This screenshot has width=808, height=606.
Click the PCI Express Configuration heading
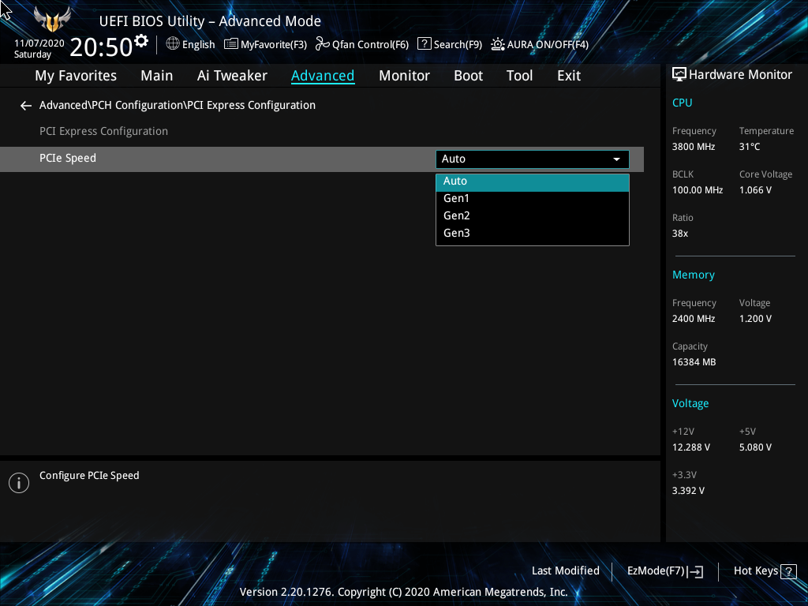[x=103, y=132]
